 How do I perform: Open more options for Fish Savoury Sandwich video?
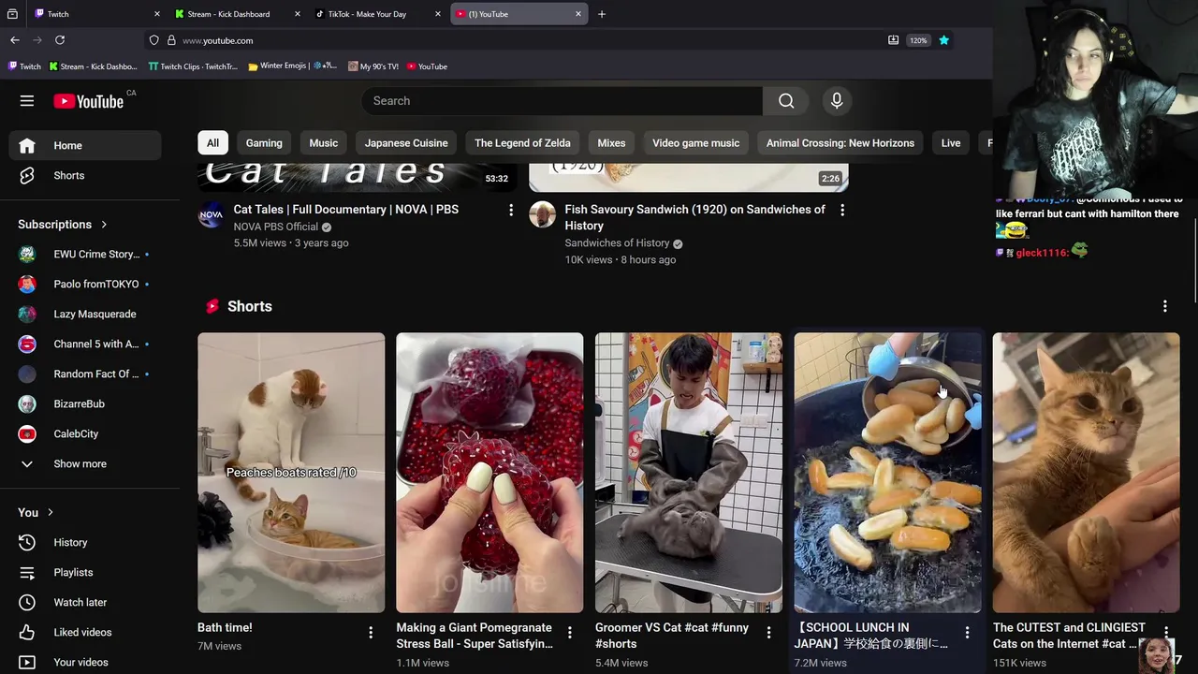pyautogui.click(x=842, y=210)
